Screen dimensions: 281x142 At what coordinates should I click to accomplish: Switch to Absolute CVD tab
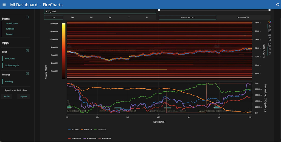click(x=243, y=17)
